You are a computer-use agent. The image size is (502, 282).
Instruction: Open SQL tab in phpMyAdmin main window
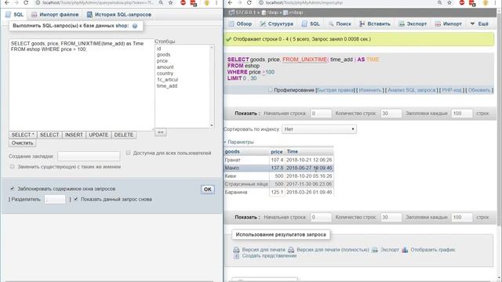311,23
